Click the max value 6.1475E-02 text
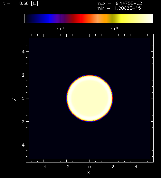Viewport: 161px width, 178px height. click(x=129, y=4)
